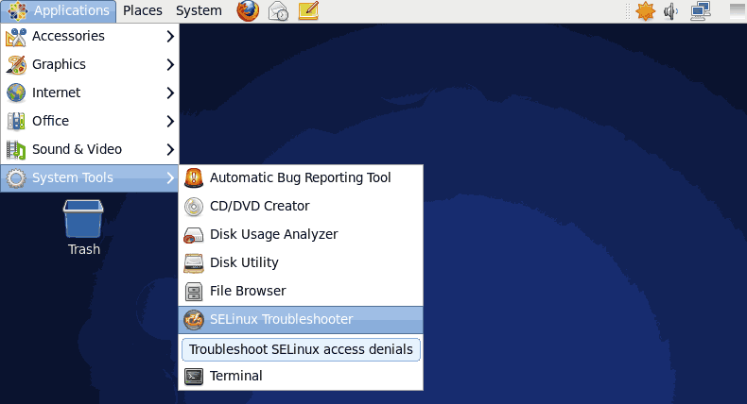The height and width of the screenshot is (404, 747).
Task: Select the Graphics menu entry
Action: click(90, 64)
